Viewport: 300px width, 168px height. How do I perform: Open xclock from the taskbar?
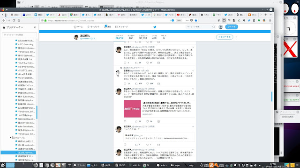162,165
